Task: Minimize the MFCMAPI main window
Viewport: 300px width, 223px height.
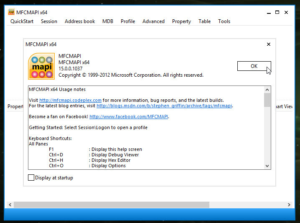Action: point(269,13)
